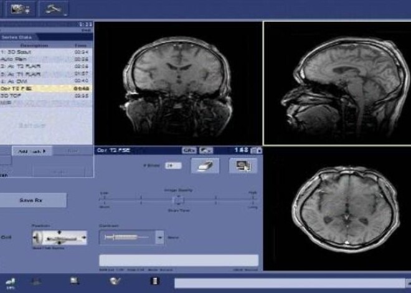Click the film strip icon in bottom bar
Viewport: 411px width, 293px height.
[155, 282]
